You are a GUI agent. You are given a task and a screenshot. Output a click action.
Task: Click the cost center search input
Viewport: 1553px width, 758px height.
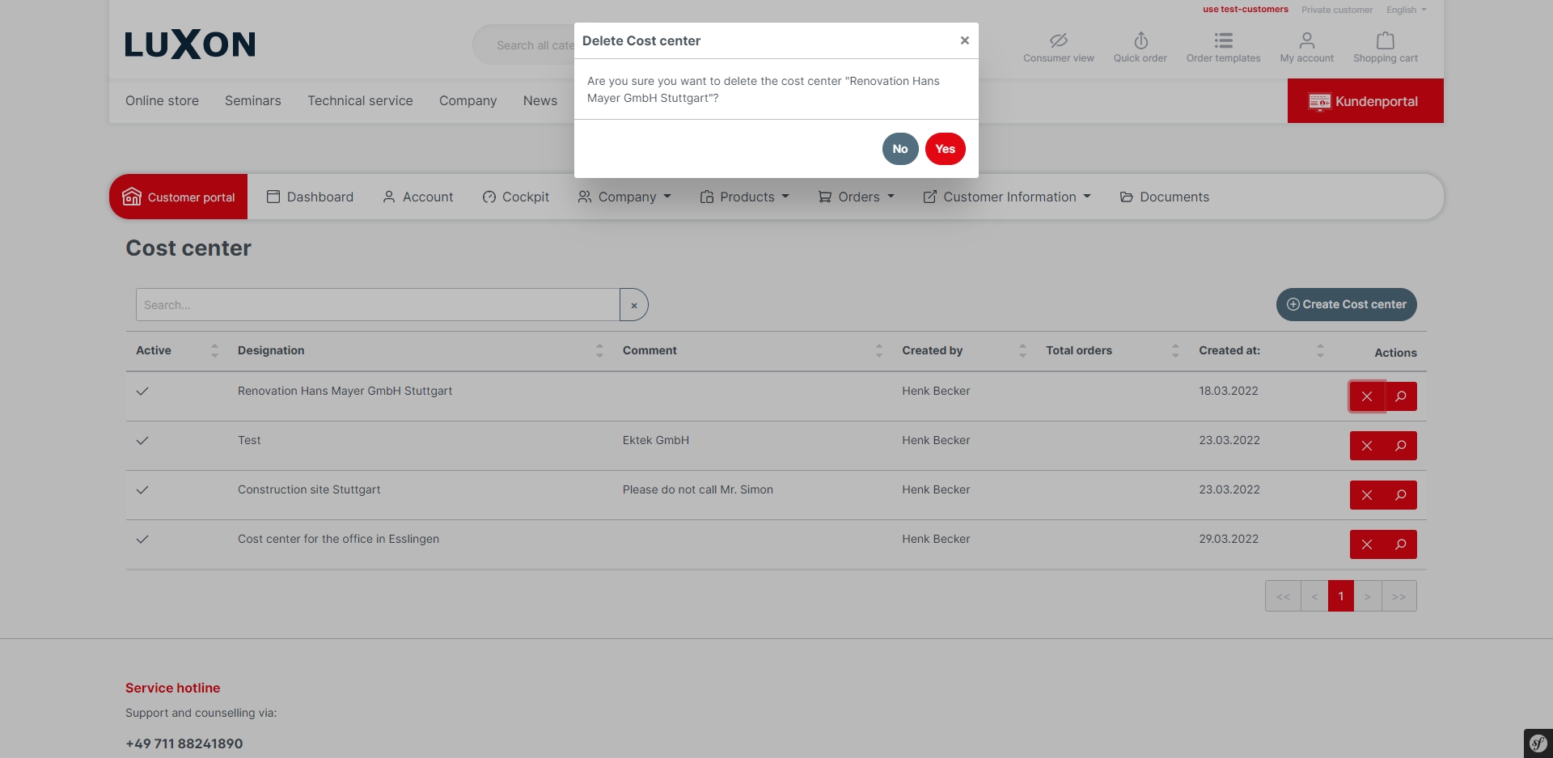click(x=377, y=305)
